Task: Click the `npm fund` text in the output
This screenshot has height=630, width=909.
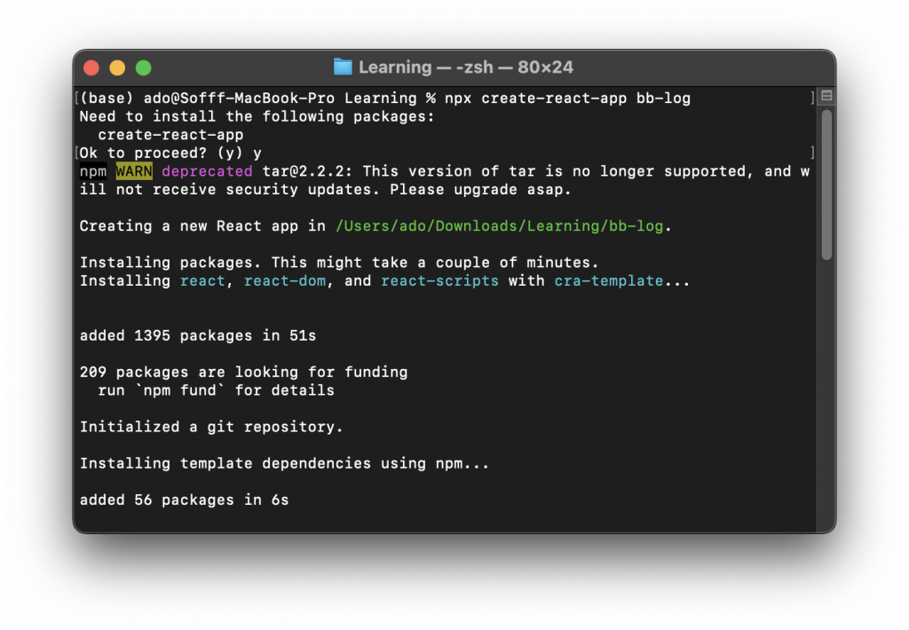Action: 179,390
